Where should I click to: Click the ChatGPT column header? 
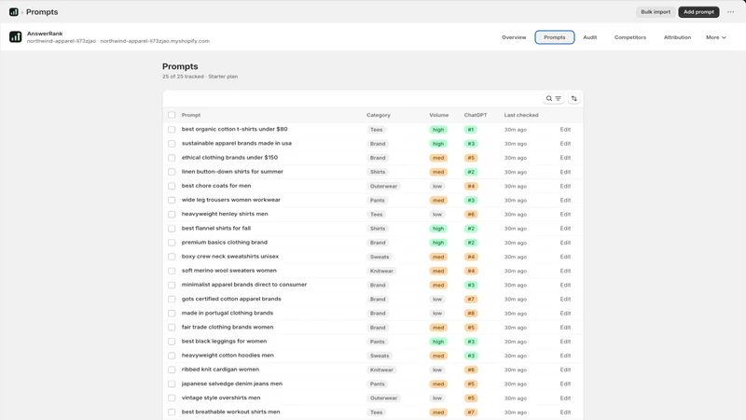[476, 115]
